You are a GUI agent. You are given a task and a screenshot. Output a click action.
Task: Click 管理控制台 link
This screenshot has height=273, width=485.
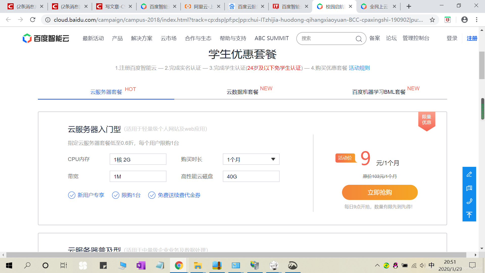coord(416,38)
